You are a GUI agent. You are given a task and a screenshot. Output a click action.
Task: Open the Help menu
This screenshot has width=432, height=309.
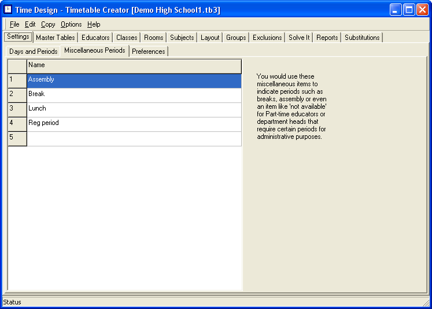[x=94, y=24]
